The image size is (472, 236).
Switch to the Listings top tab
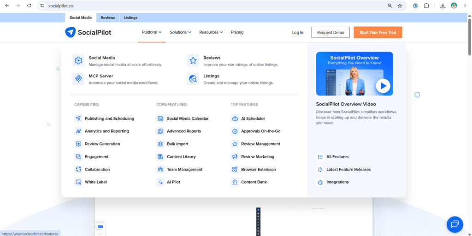click(x=130, y=18)
